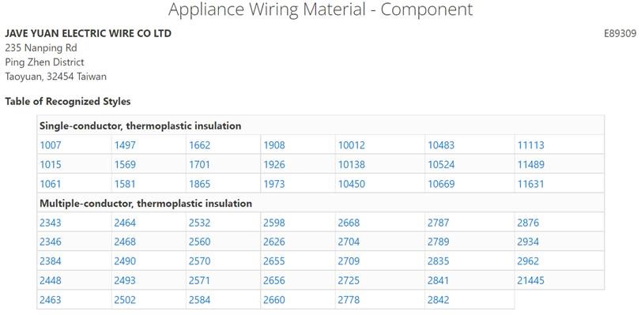View style 2655 details

click(x=274, y=261)
